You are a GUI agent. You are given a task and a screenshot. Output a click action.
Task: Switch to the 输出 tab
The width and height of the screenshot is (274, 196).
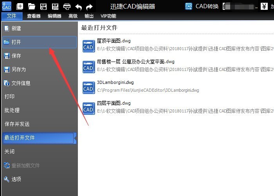89,16
